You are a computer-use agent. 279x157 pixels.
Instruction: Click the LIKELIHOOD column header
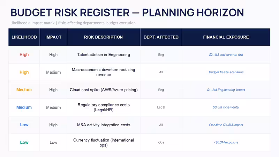[24, 37]
